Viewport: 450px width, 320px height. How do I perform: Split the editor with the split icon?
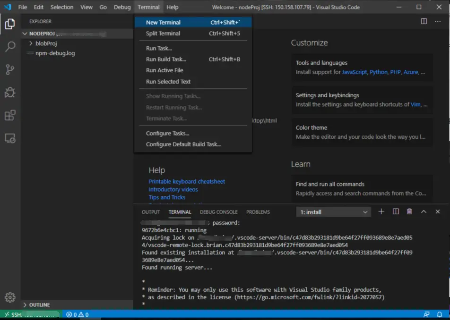(x=424, y=21)
